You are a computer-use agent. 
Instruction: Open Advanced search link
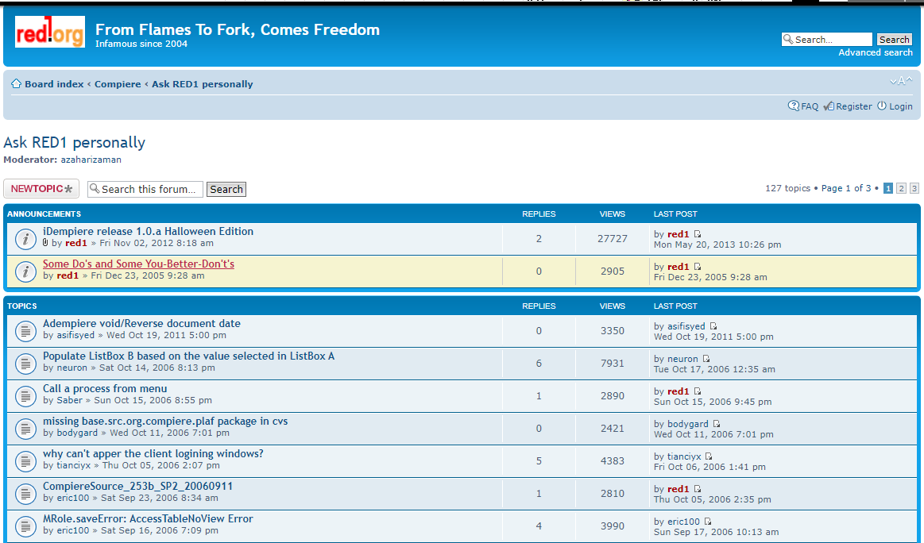pyautogui.click(x=875, y=52)
